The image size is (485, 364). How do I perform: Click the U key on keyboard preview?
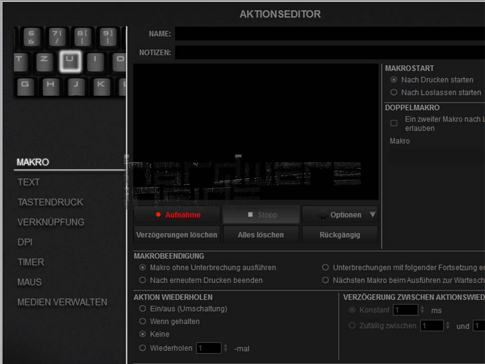70,61
